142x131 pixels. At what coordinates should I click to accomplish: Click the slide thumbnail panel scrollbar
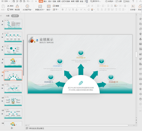23,58
